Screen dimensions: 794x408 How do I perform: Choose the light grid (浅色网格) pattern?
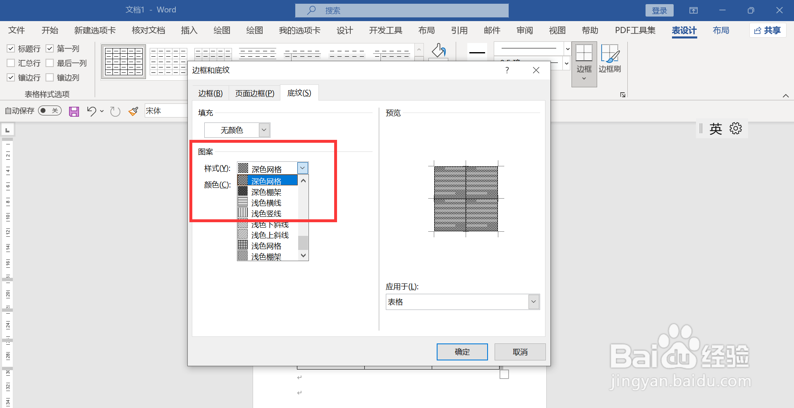click(267, 246)
